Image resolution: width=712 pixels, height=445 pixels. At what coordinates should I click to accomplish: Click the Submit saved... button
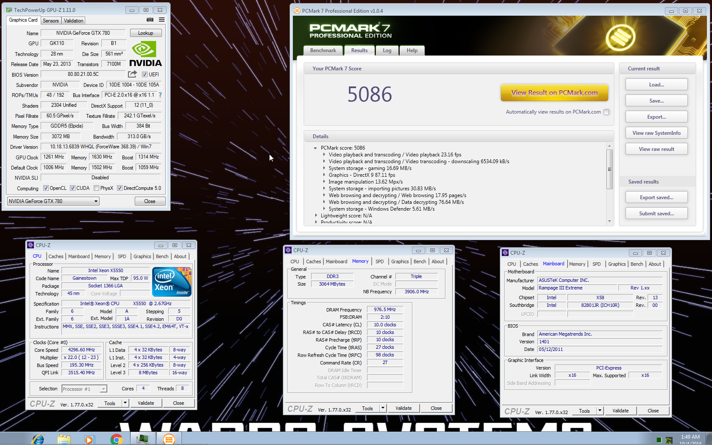tap(656, 214)
